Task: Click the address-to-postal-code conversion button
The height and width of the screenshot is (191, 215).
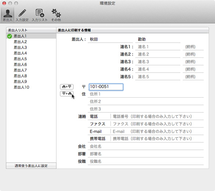Action: point(67,87)
